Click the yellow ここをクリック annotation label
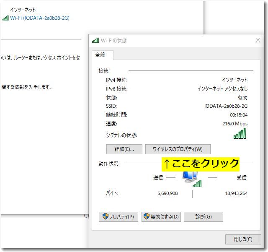268x252 pixels. pos(201,164)
